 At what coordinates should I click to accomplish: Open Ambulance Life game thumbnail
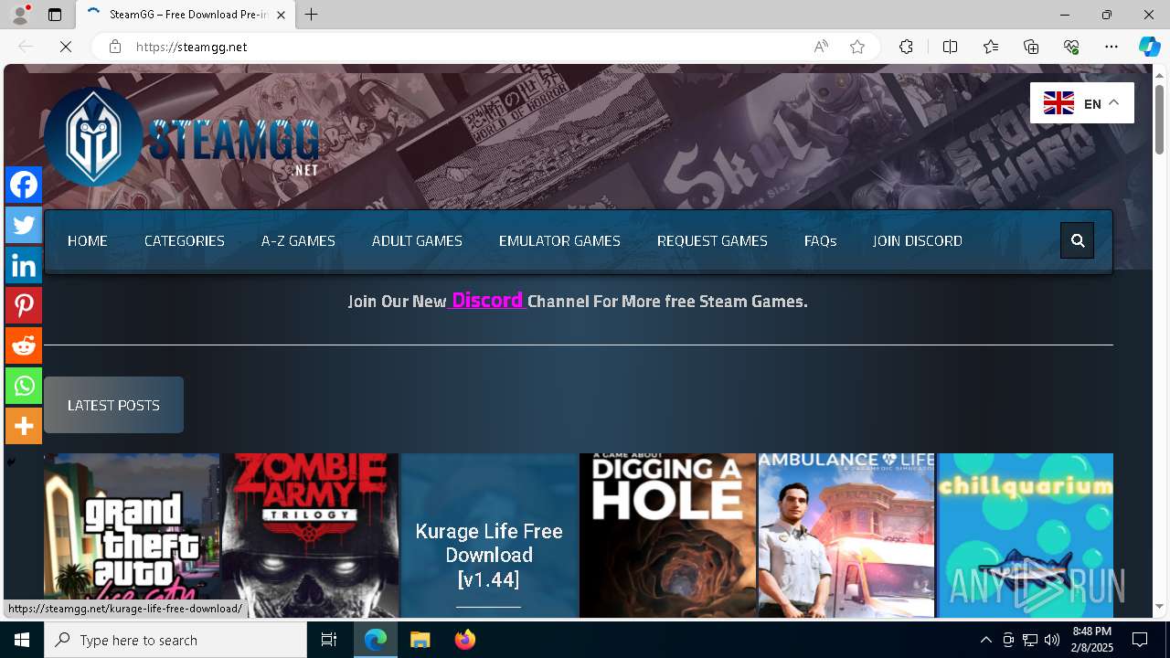pos(846,536)
